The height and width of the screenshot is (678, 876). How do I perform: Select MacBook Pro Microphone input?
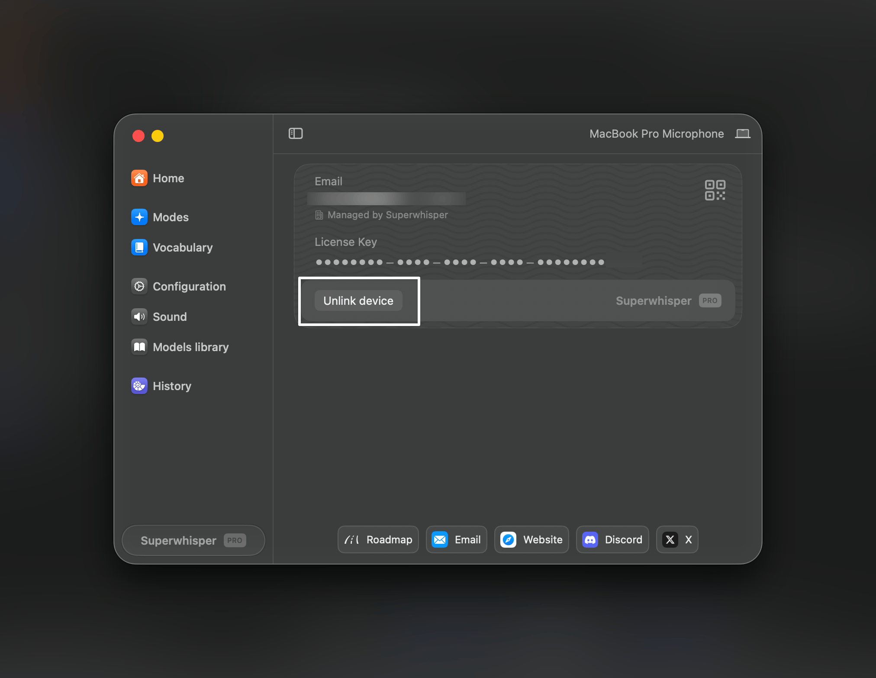657,134
